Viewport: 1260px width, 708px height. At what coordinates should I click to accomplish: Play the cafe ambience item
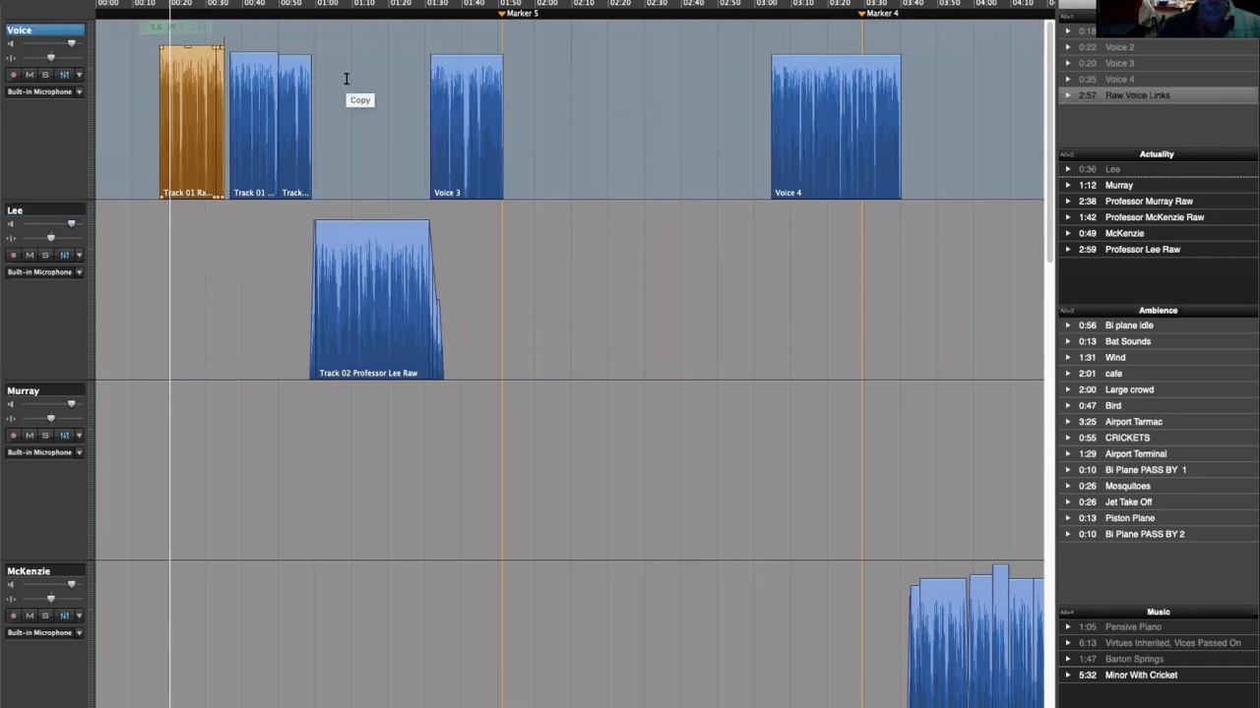1068,374
